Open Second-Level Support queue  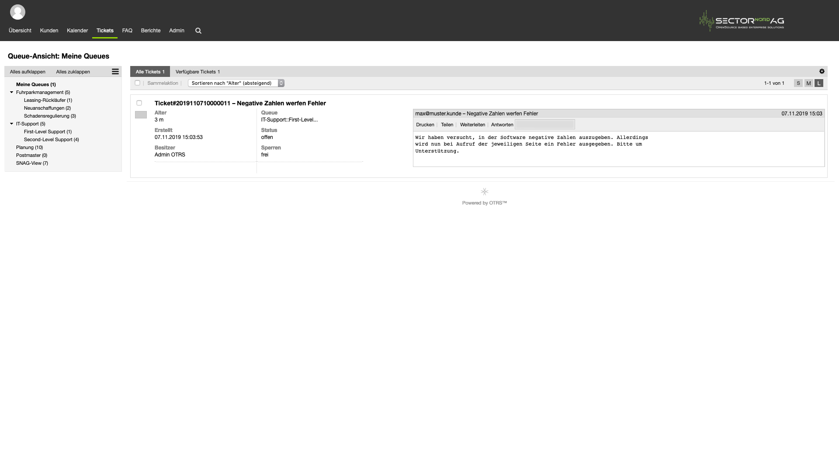pyautogui.click(x=51, y=139)
